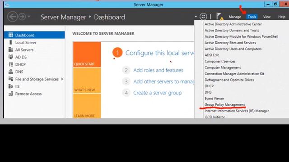Open Active Directory Module for Windows PowerShell
The image size is (289, 162).
point(241,36)
